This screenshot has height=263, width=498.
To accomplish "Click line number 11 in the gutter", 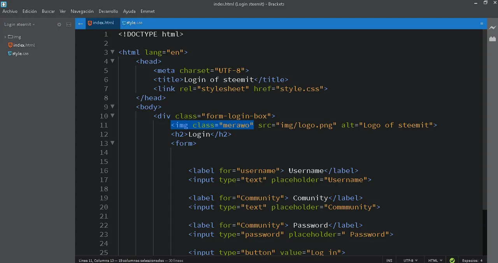I will (x=103, y=125).
